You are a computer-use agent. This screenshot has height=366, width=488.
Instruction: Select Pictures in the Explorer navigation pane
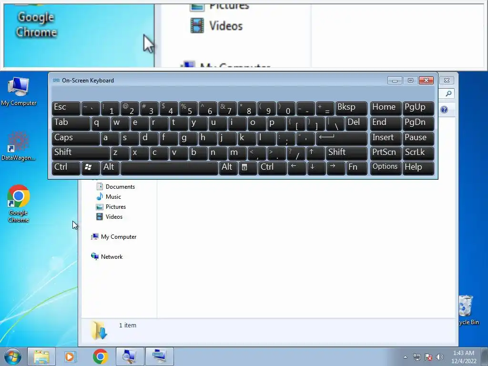click(111, 207)
